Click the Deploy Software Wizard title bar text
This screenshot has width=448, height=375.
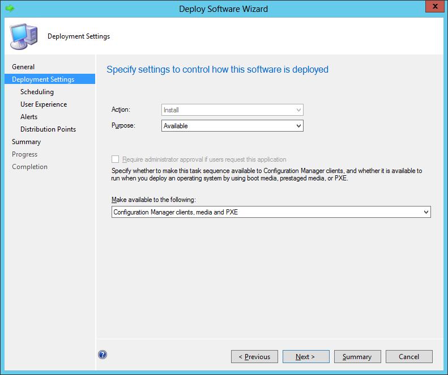click(x=223, y=9)
